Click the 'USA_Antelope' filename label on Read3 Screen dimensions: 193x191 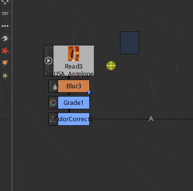click(x=74, y=74)
